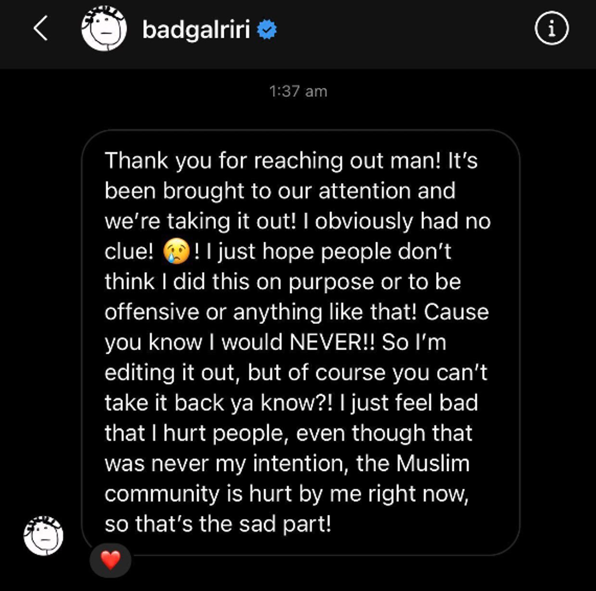This screenshot has width=596, height=591.
Task: Select the word offensive in the message
Action: (x=151, y=312)
